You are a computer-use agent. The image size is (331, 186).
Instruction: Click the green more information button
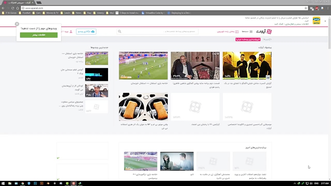click(39, 35)
